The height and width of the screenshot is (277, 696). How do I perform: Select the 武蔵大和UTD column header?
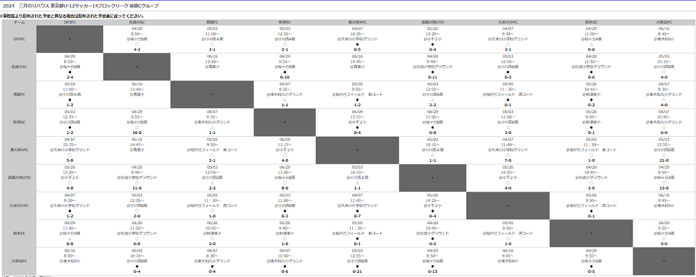point(432,22)
